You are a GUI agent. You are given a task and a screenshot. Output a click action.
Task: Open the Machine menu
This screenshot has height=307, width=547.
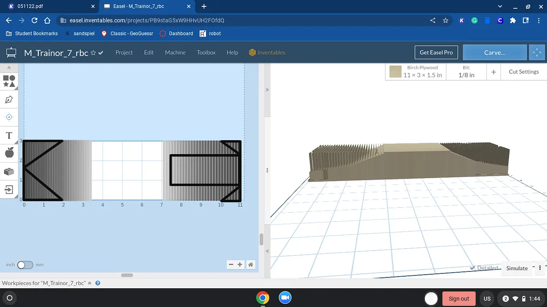[x=175, y=52]
